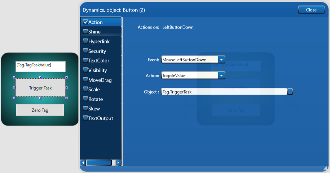
Task: Enable the Hyperlink dynamic checkbox
Action: [x=85, y=41]
